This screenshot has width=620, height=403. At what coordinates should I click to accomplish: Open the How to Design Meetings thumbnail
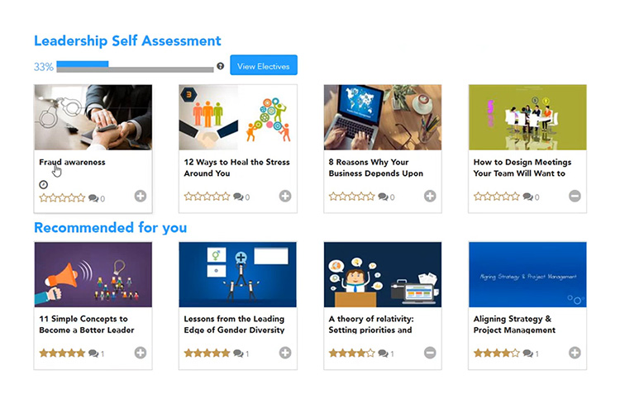527,117
